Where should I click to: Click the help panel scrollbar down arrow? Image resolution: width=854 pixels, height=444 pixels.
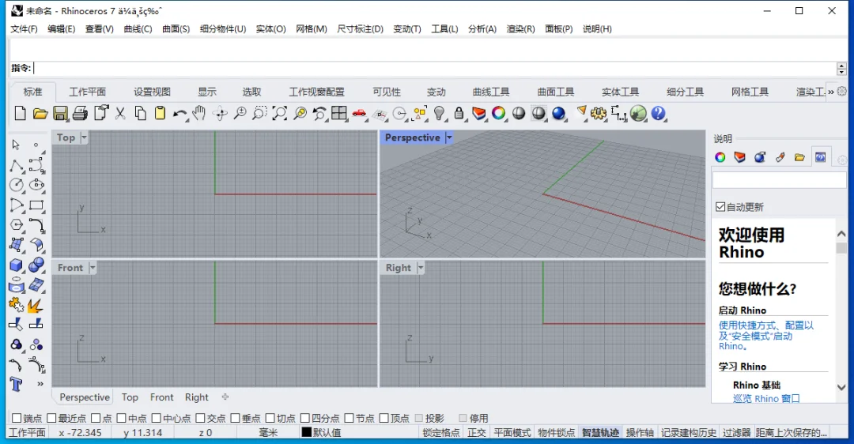click(841, 387)
